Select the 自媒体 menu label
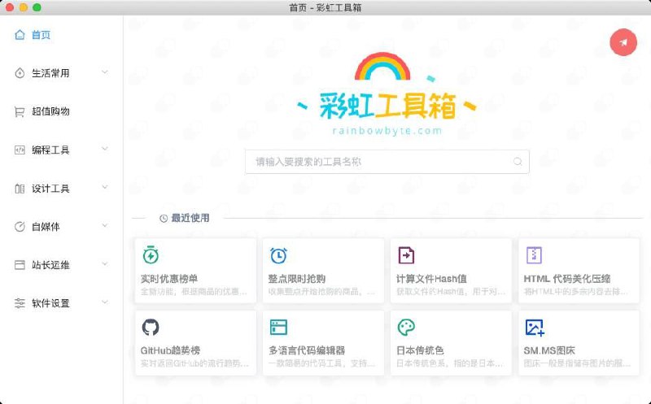651x404 pixels. [46, 227]
